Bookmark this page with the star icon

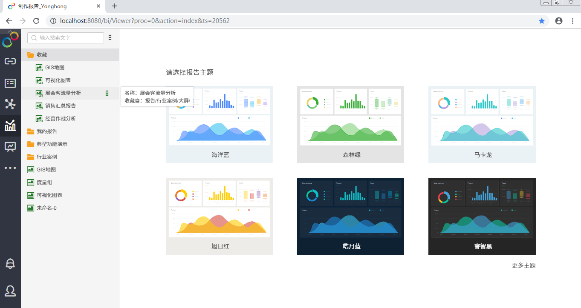[542, 21]
